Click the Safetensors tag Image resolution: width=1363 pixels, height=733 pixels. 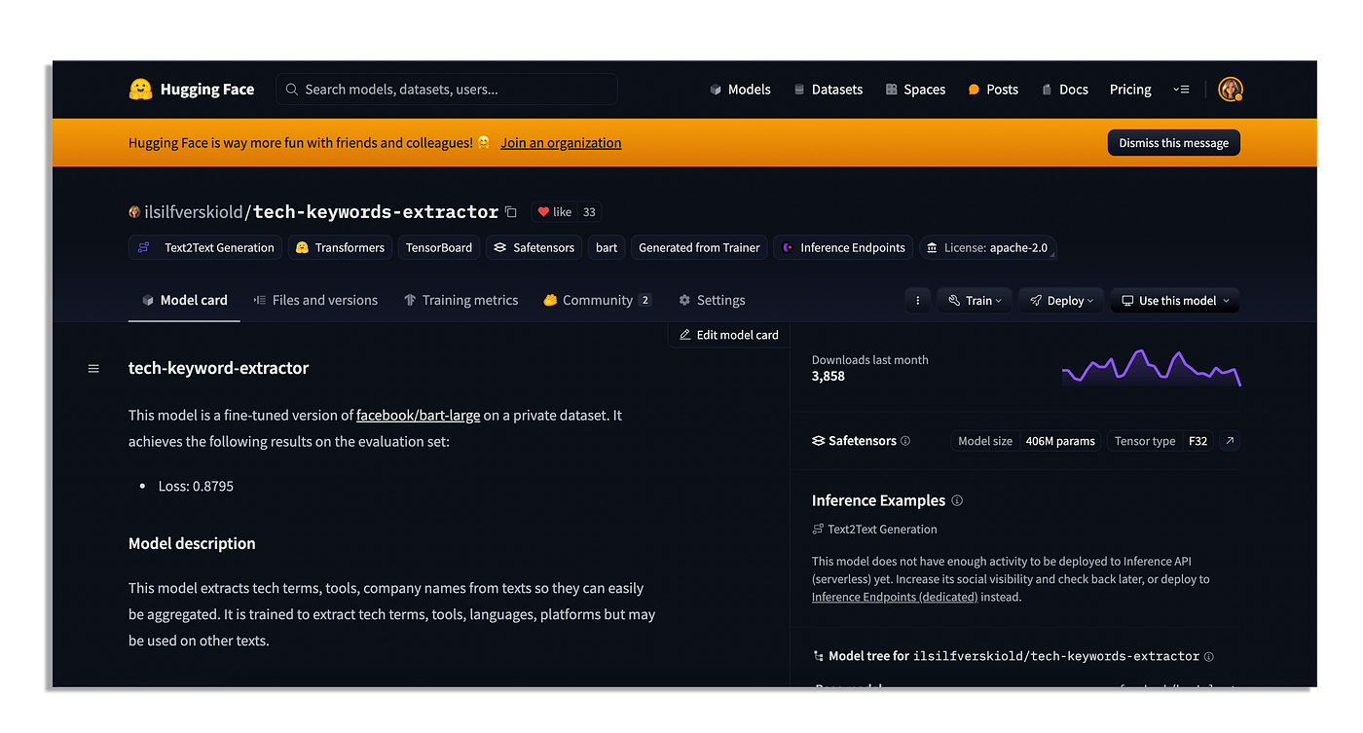pos(534,248)
